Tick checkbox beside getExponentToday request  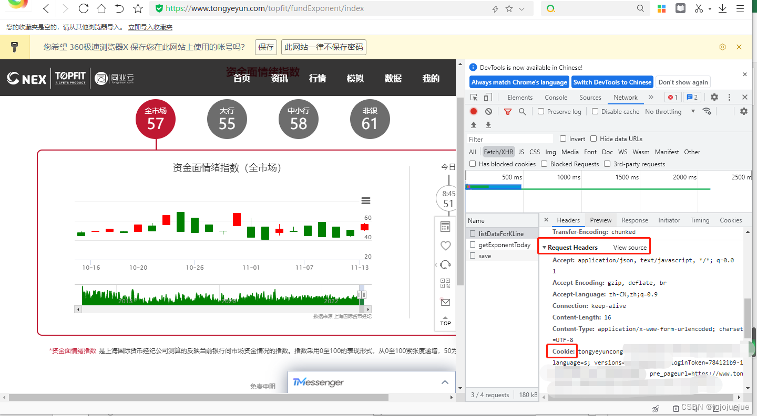coord(473,244)
